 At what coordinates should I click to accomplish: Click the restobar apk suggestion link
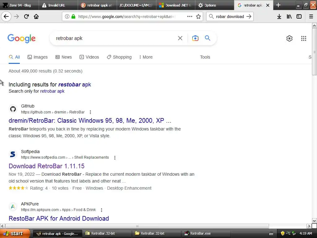(75, 84)
